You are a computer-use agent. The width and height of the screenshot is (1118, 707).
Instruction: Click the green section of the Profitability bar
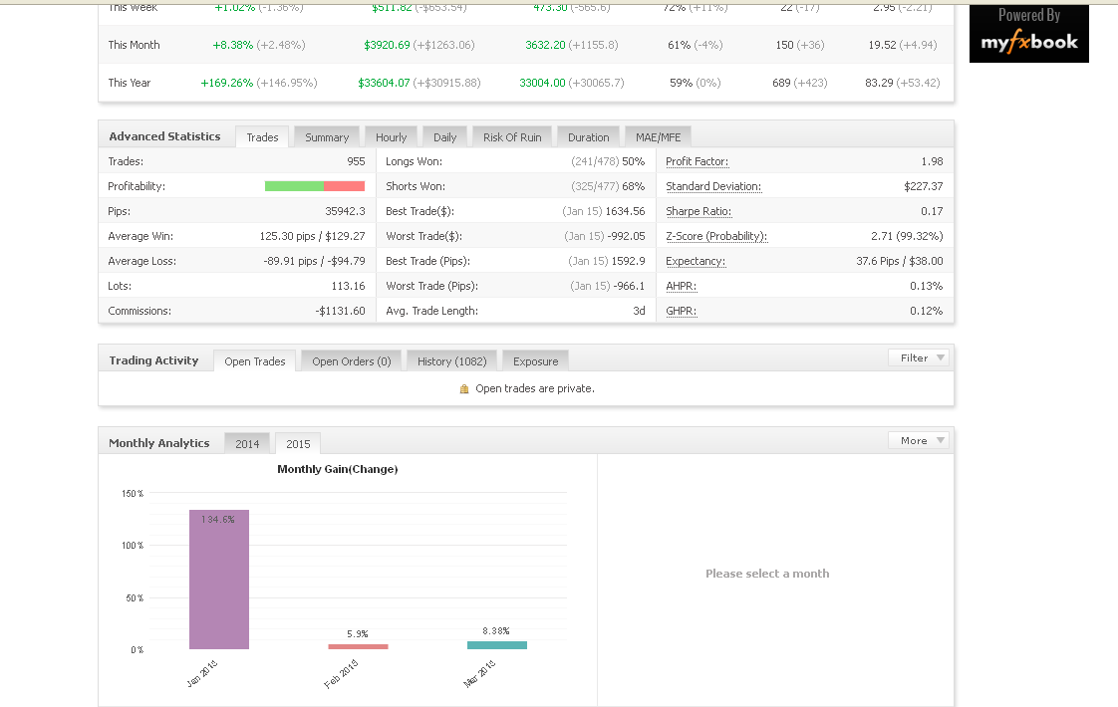point(294,186)
